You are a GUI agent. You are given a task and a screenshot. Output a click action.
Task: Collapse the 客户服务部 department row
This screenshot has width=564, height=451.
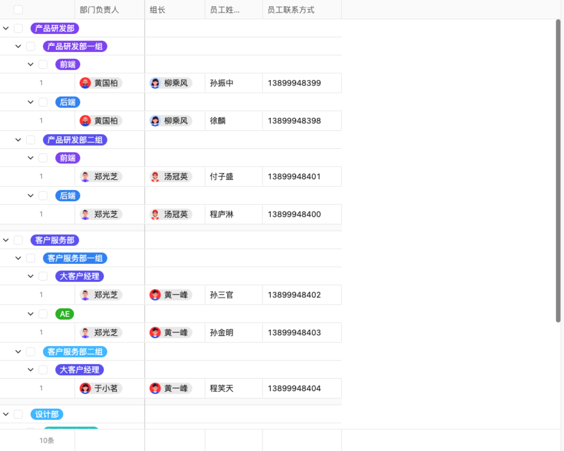coord(5,240)
